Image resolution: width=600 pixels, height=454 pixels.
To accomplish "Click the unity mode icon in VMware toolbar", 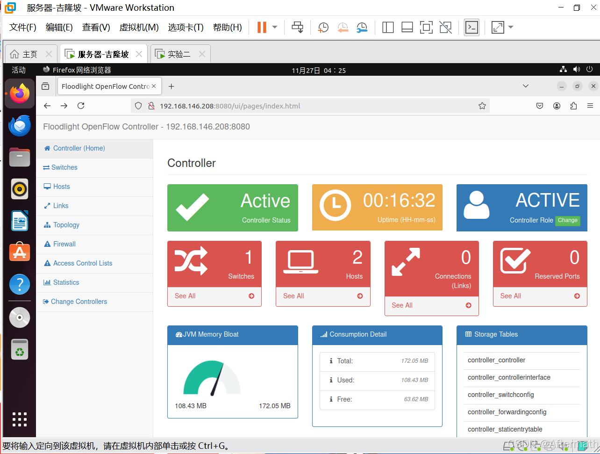I will [x=446, y=28].
